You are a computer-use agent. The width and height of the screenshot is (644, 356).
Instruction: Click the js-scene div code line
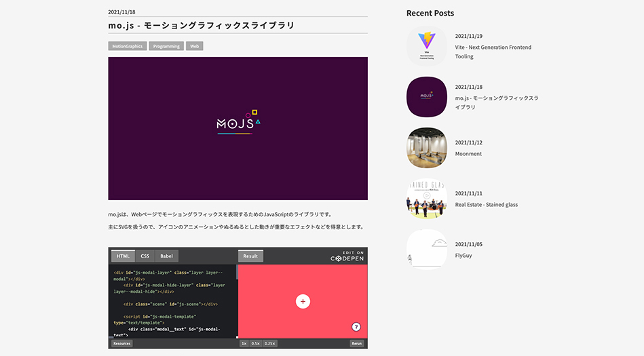tap(170, 304)
